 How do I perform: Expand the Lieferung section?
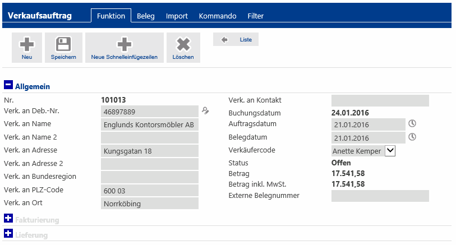[x=8, y=234]
